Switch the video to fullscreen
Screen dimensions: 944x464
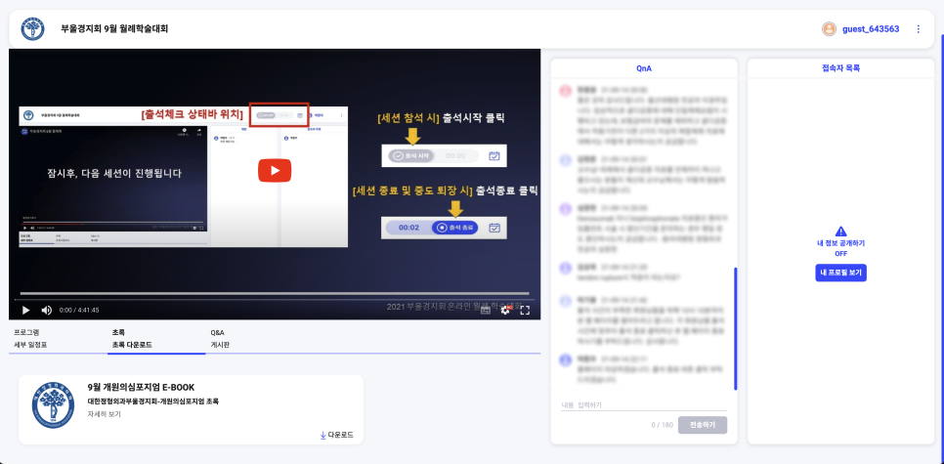(x=525, y=310)
